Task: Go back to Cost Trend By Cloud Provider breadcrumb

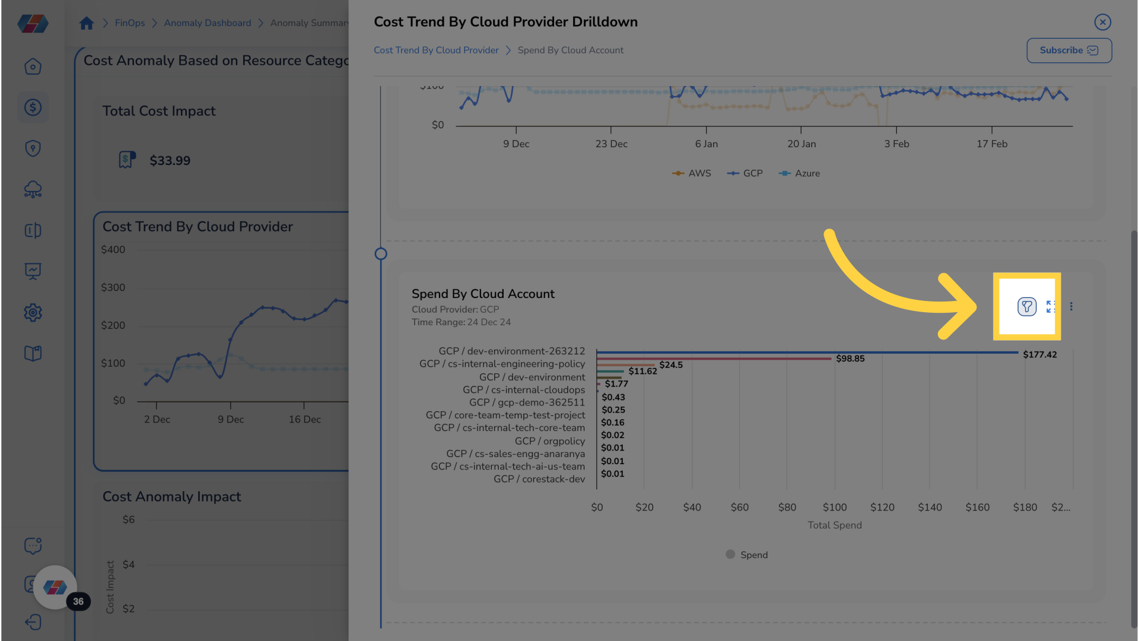Action: click(436, 50)
